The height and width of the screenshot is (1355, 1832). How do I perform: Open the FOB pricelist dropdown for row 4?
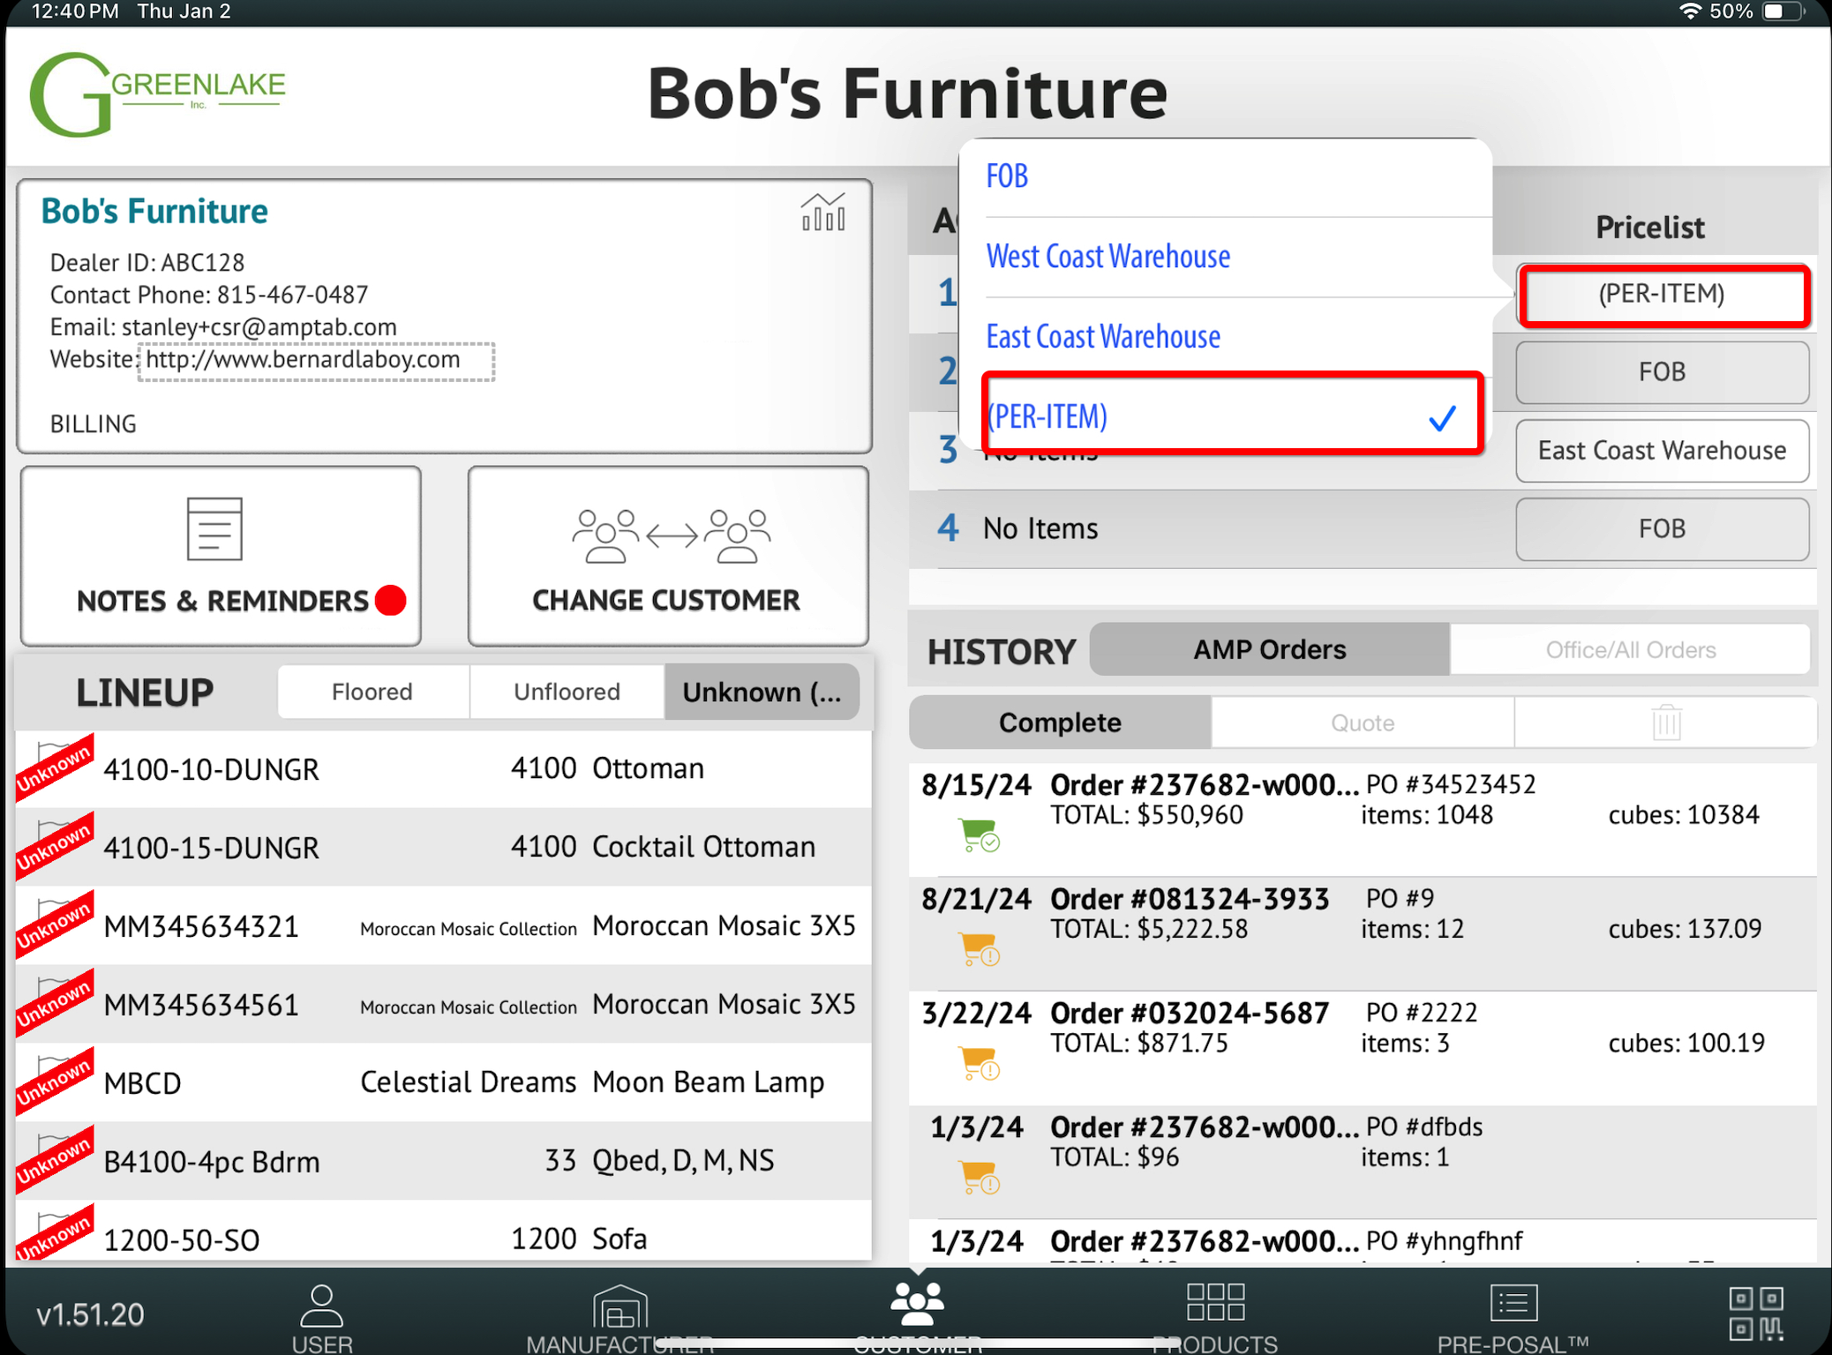[x=1662, y=529]
